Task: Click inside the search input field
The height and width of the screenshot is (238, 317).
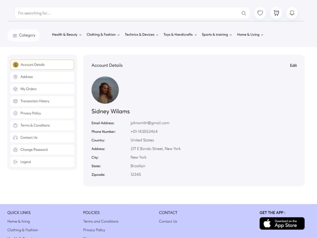Action: click(95, 13)
